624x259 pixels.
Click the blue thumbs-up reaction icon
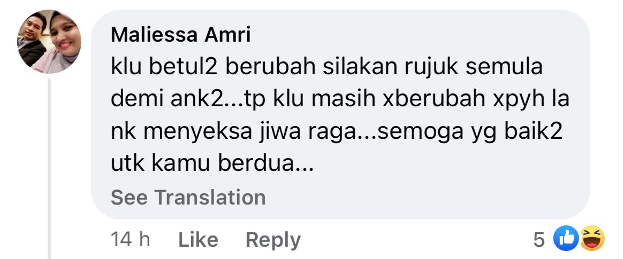(566, 238)
